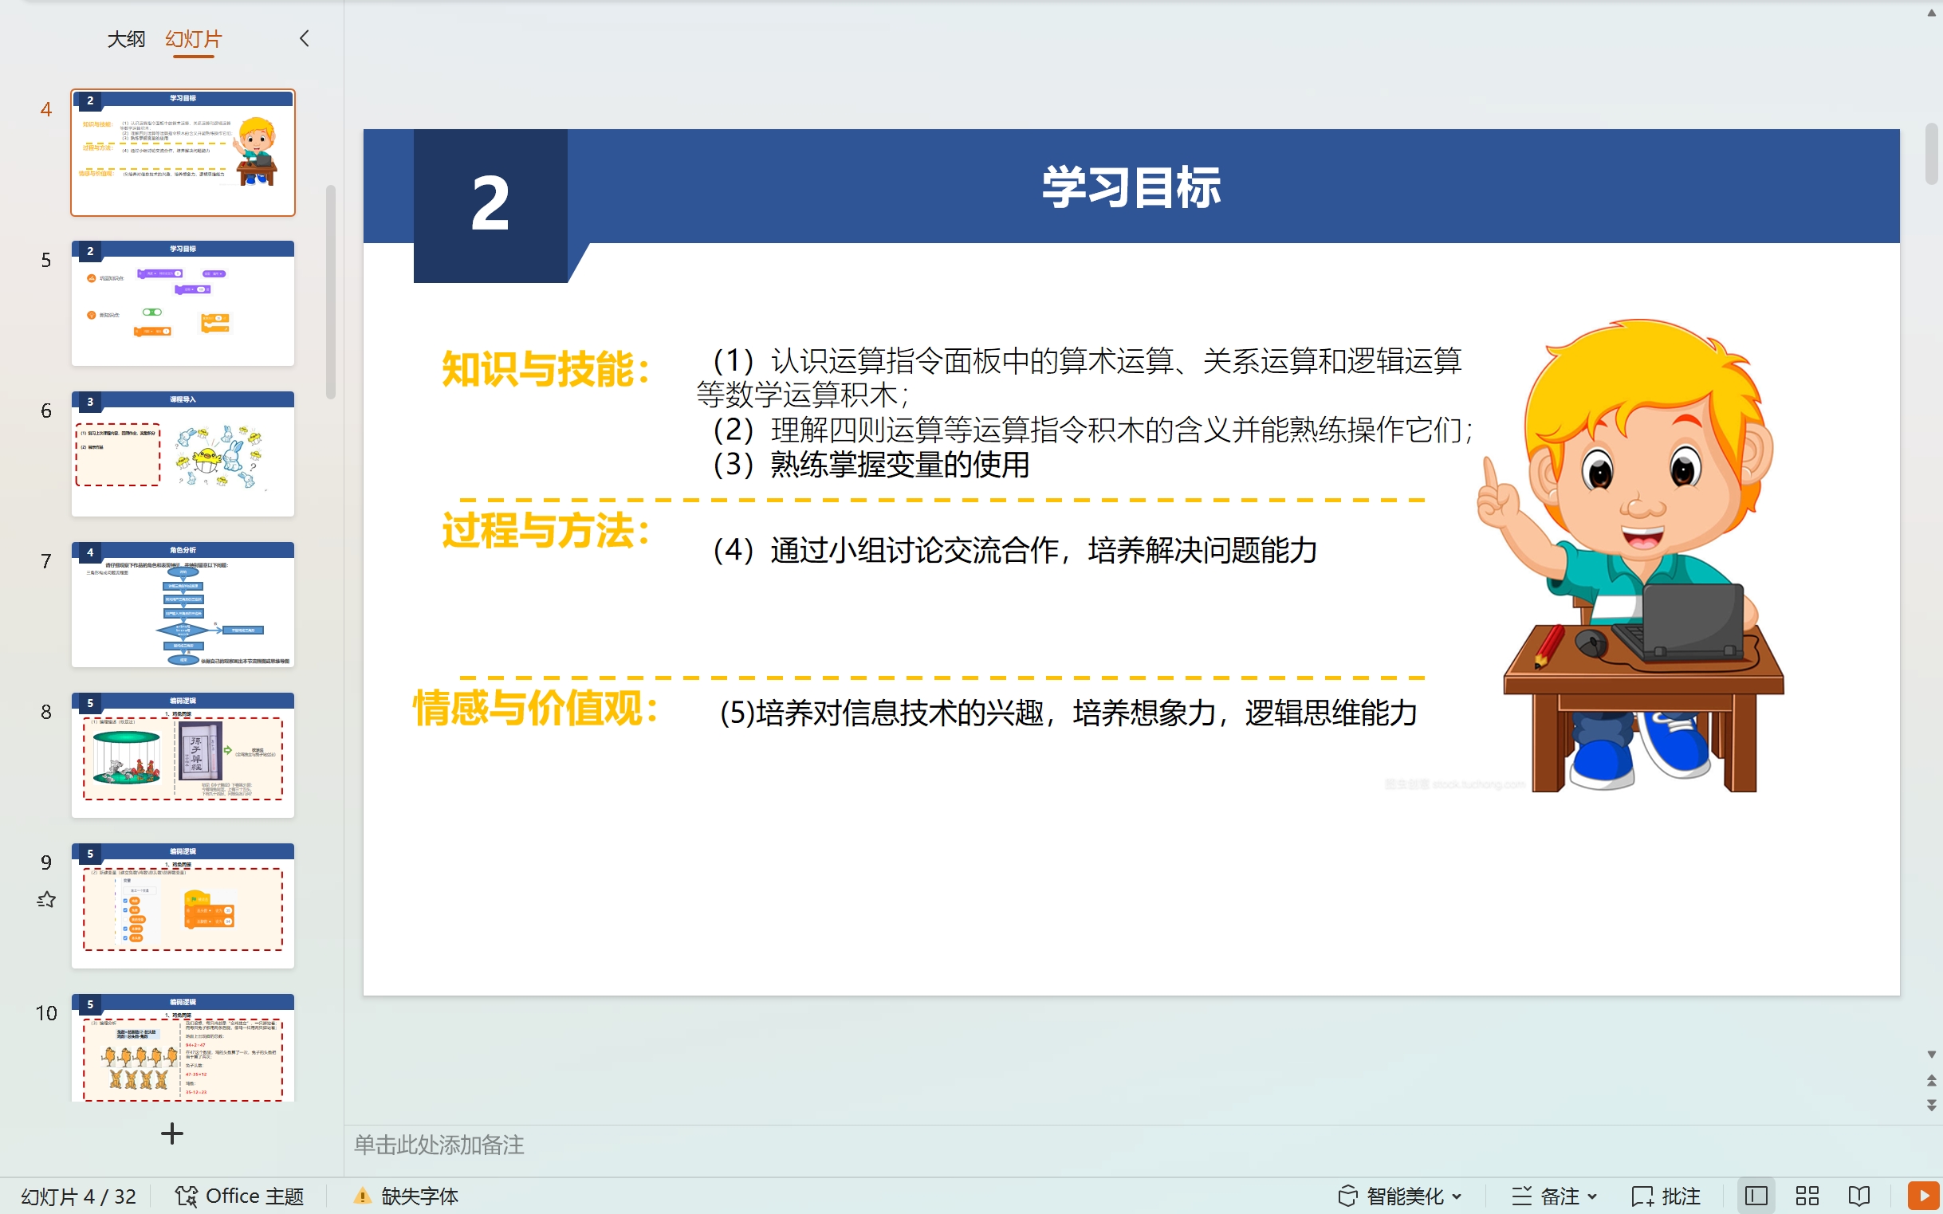
Task: Open slide 8 thumbnail
Action: 183,755
